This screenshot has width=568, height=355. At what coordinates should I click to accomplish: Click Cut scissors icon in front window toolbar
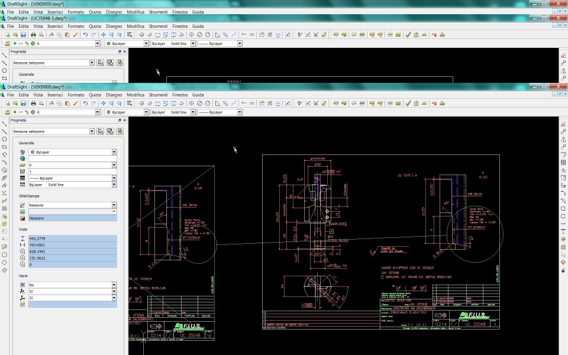click(51, 104)
